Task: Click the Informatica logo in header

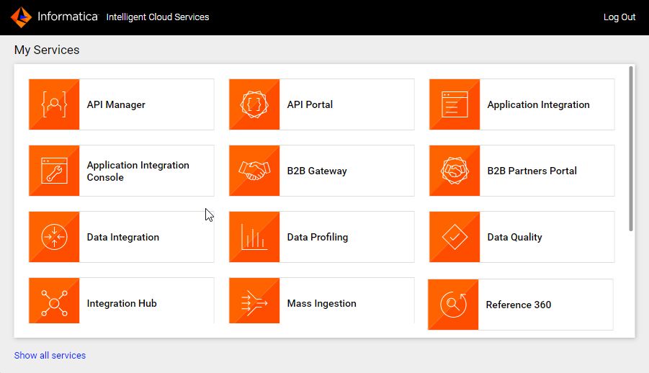Action: point(54,17)
